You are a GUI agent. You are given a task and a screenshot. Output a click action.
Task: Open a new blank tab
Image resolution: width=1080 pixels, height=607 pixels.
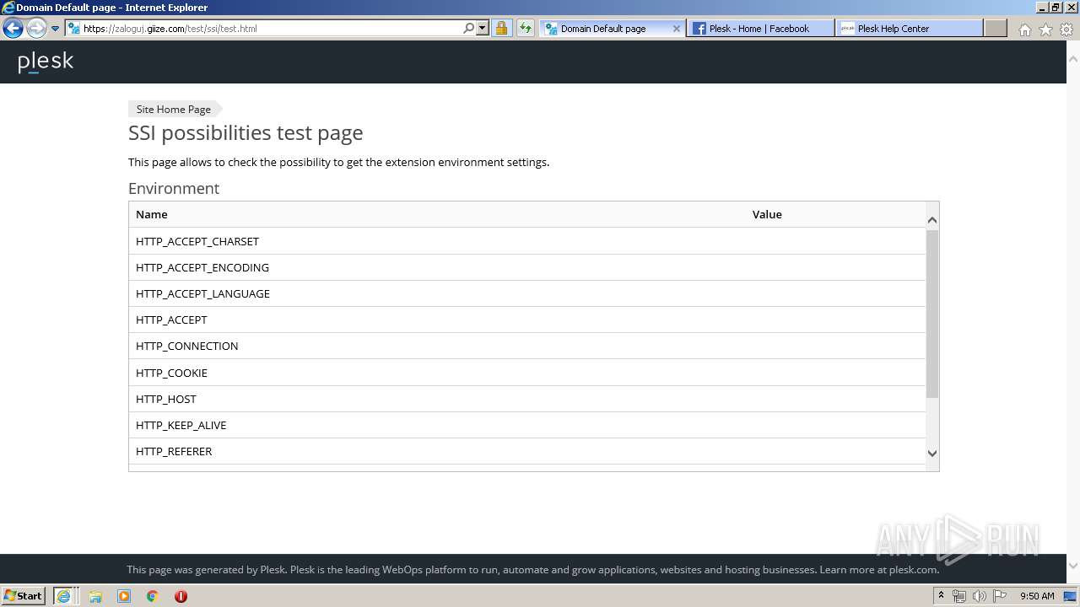point(996,28)
